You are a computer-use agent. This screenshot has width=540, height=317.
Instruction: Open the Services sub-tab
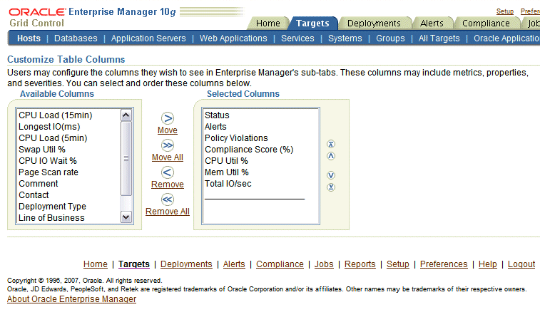pyautogui.click(x=297, y=38)
